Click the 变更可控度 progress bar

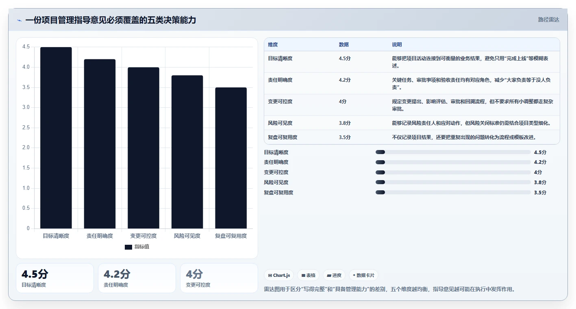453,172
